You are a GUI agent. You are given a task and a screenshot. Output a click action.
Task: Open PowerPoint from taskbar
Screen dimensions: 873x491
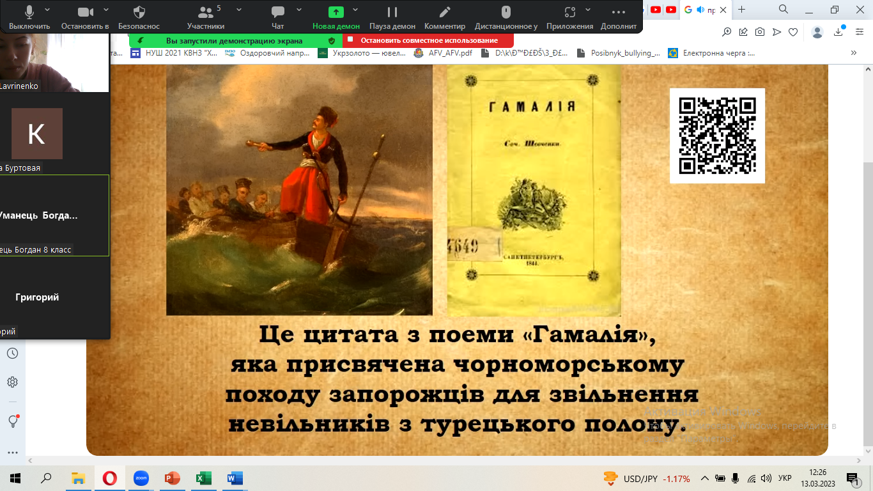click(172, 478)
